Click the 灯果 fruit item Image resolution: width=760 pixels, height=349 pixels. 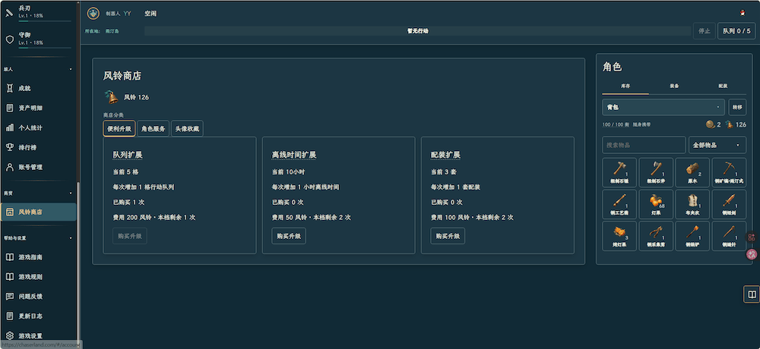657,204
